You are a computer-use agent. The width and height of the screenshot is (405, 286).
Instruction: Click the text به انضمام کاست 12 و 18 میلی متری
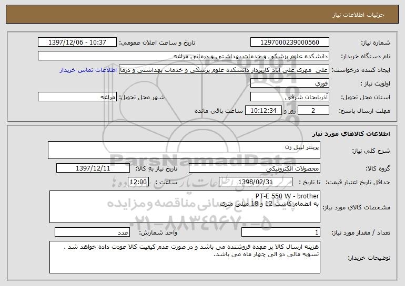(269, 204)
